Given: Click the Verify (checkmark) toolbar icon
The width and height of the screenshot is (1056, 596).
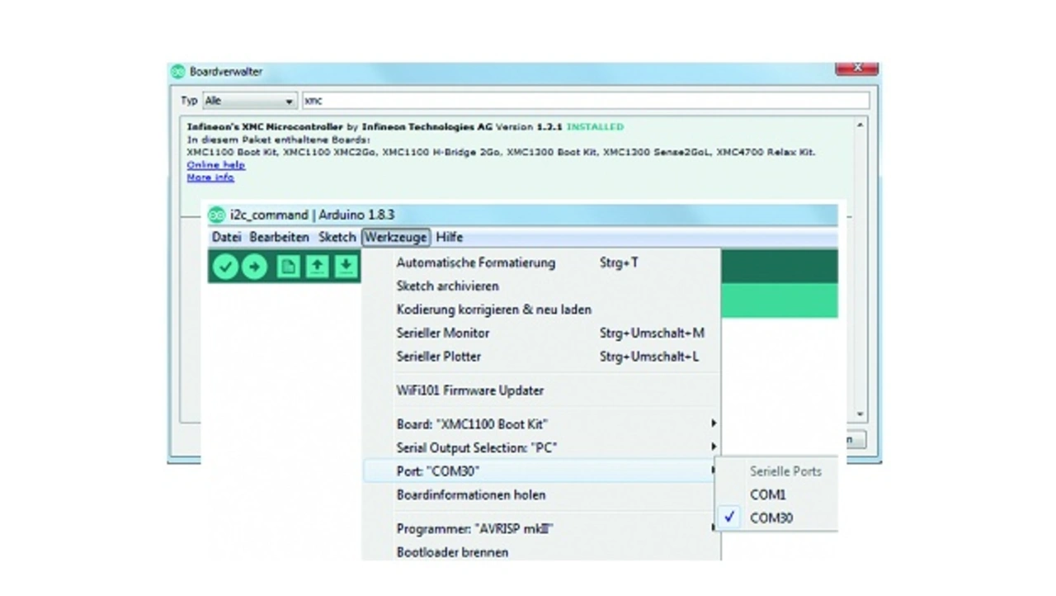Looking at the screenshot, I should tap(225, 266).
